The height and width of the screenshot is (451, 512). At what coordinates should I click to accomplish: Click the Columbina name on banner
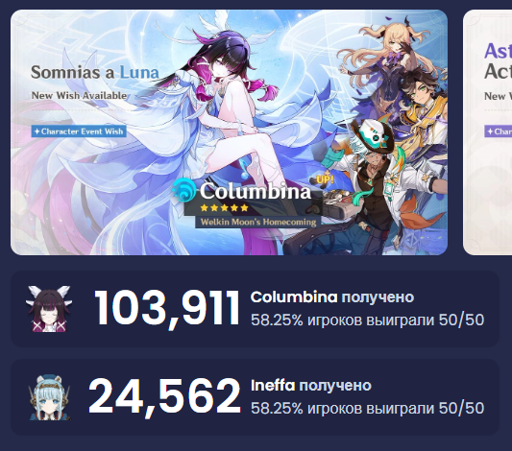pos(255,191)
